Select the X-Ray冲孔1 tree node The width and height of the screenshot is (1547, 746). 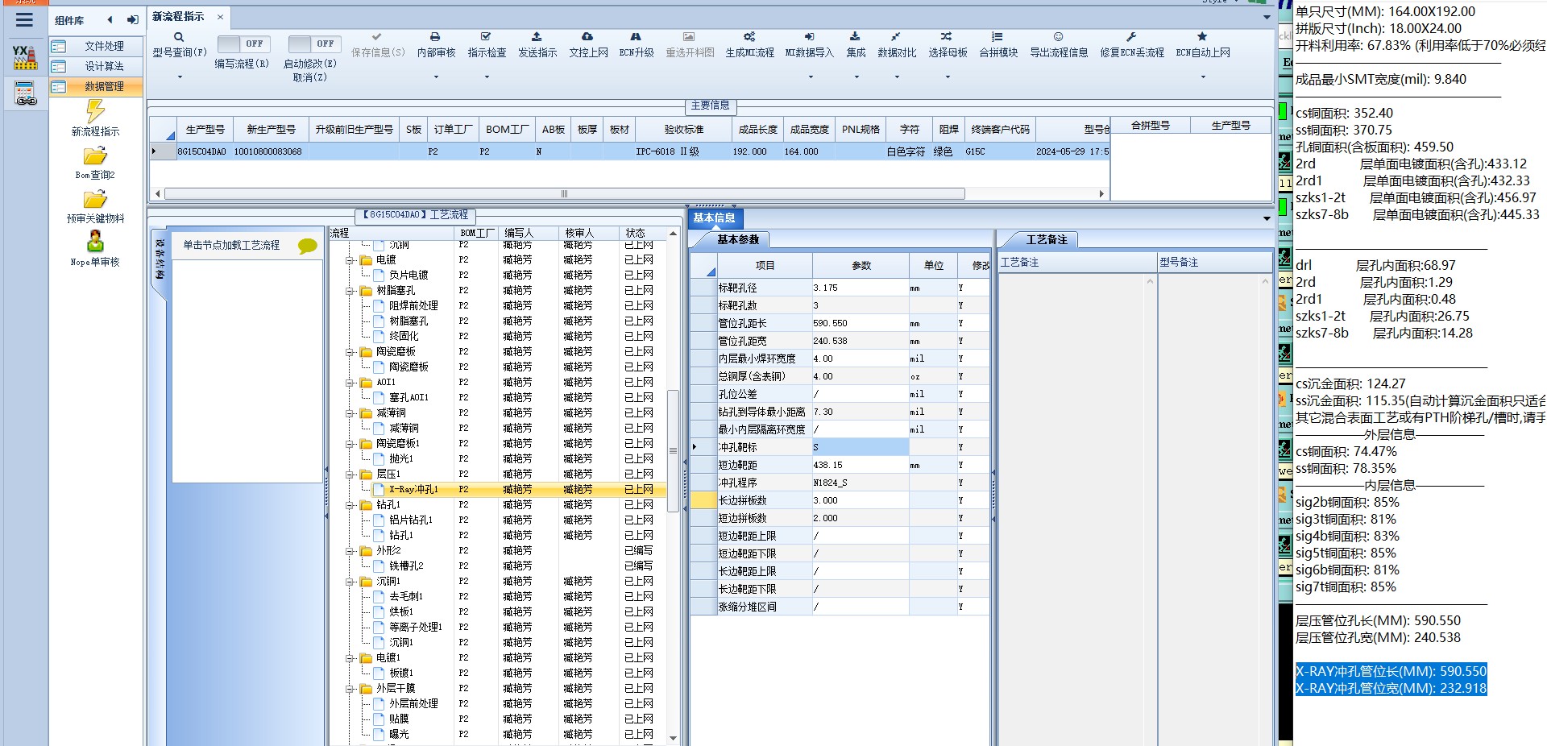coord(413,490)
